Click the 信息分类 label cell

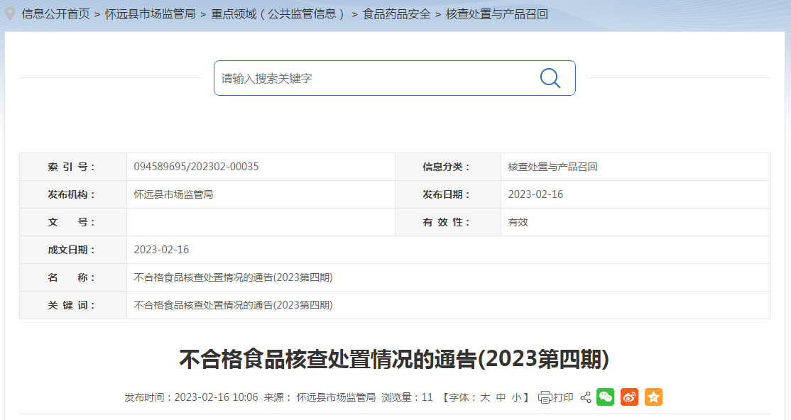448,167
